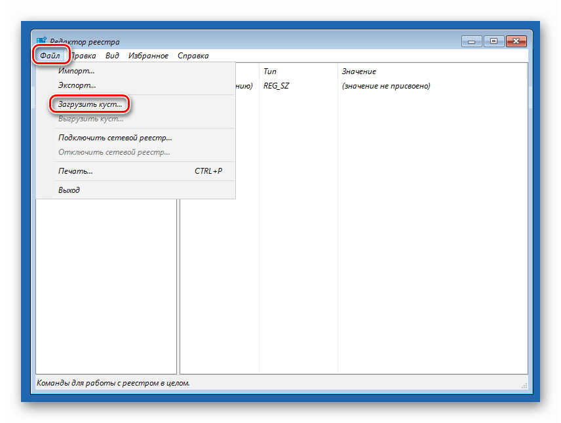Click the status bar command description text
Image resolution: width=561 pixels, height=423 pixels.
113,383
